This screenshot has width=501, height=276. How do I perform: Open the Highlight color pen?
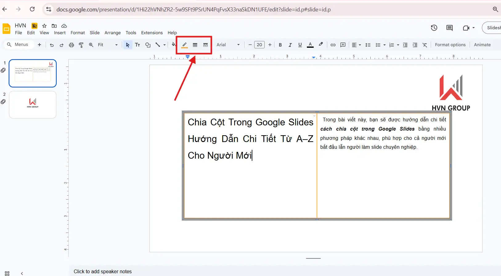321,45
